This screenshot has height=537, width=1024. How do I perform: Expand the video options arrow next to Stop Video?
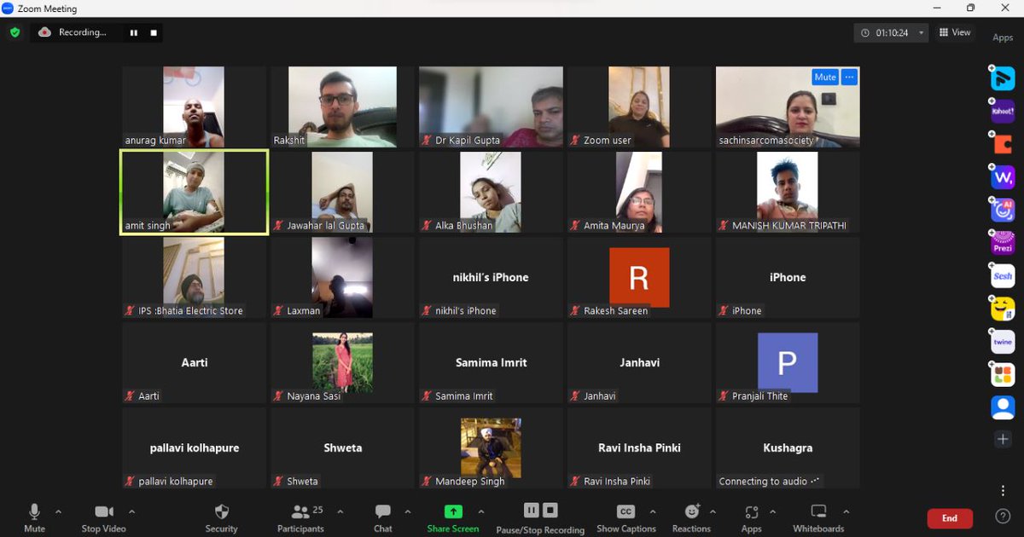(x=131, y=511)
